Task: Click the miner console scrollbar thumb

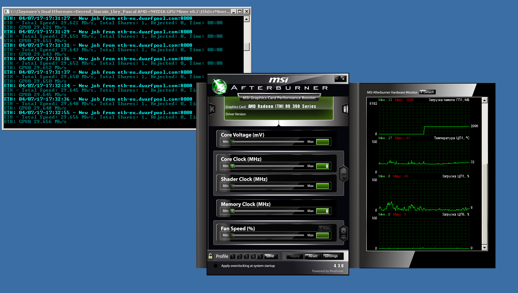Action: click(x=246, y=46)
